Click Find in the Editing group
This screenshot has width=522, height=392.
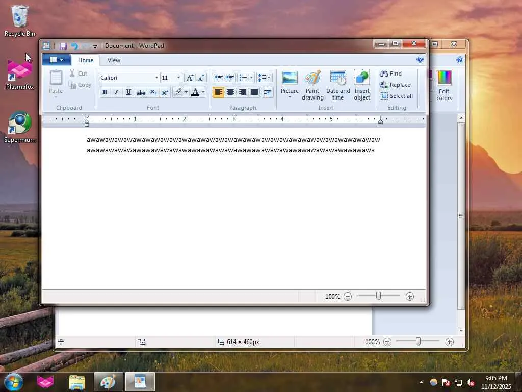[391, 73]
